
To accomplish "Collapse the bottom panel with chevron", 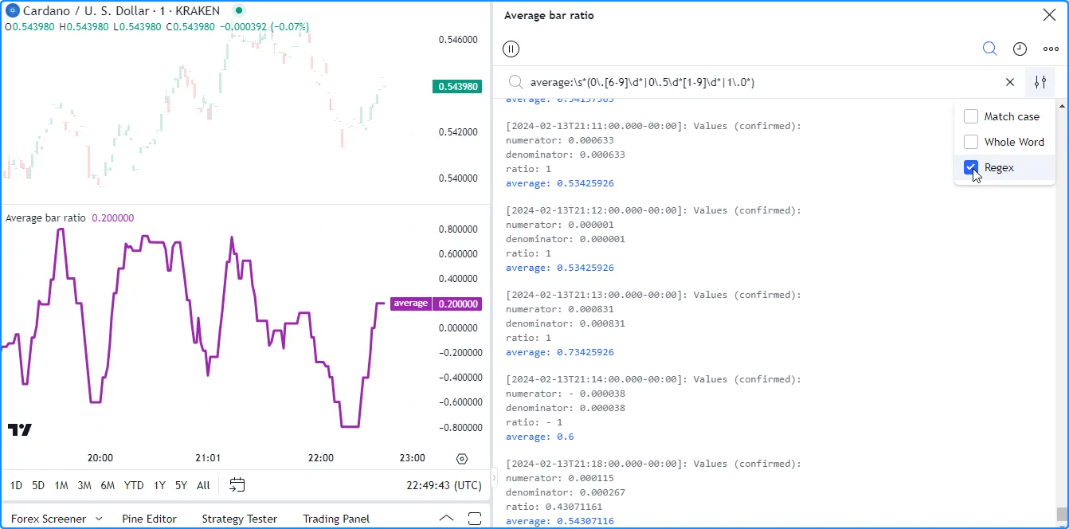I will click(x=447, y=519).
